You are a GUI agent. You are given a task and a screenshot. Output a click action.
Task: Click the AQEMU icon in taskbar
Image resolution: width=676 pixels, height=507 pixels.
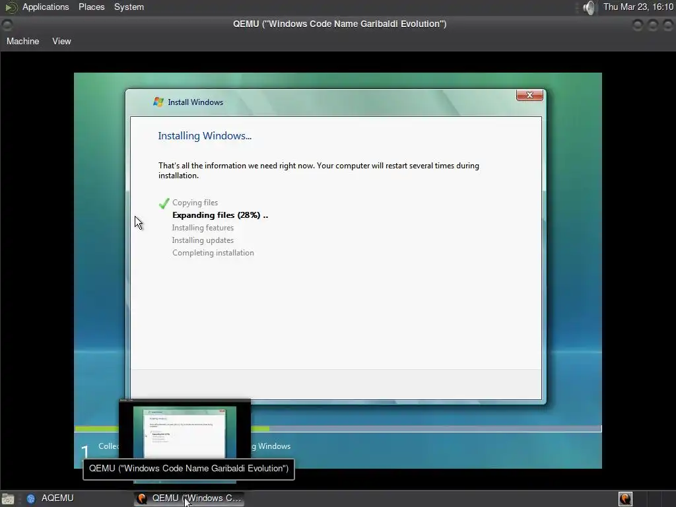30,499
